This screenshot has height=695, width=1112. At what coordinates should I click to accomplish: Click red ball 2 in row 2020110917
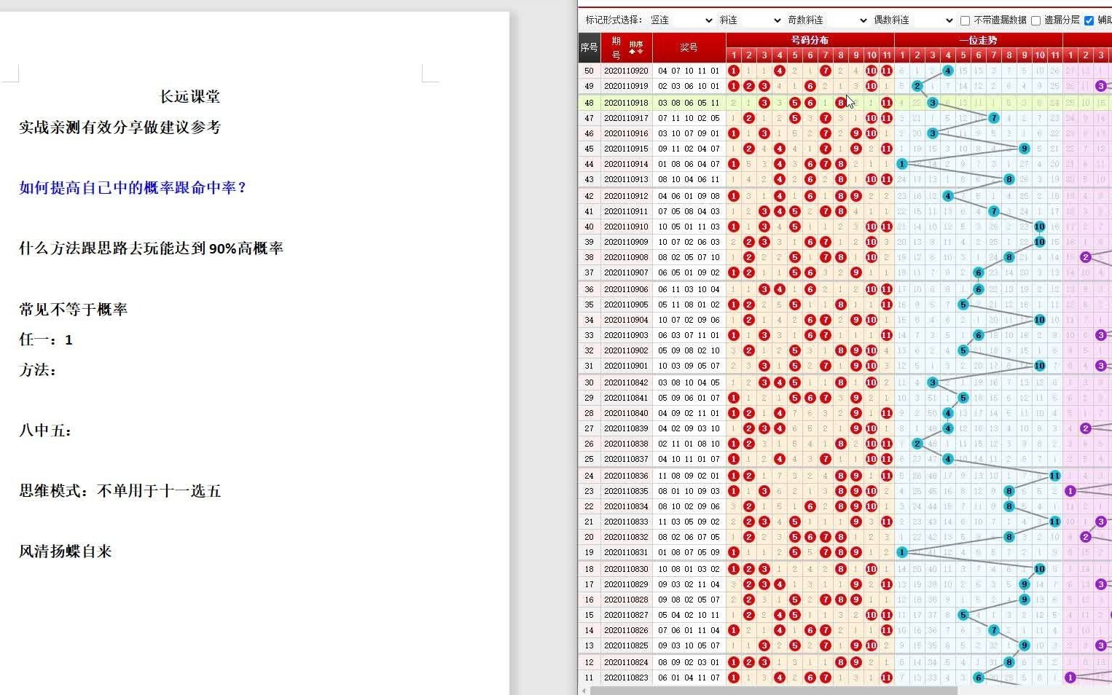748,118
